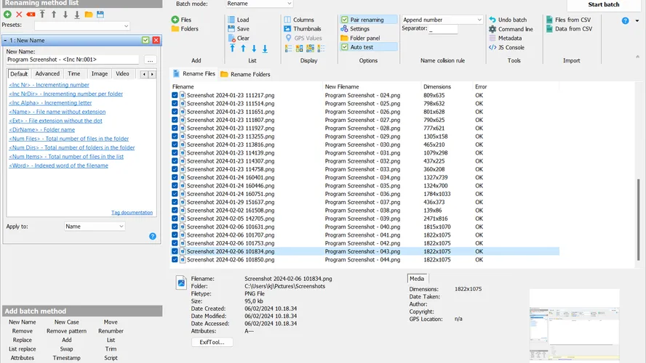Disable the New Name method with green checkbox

145,40
